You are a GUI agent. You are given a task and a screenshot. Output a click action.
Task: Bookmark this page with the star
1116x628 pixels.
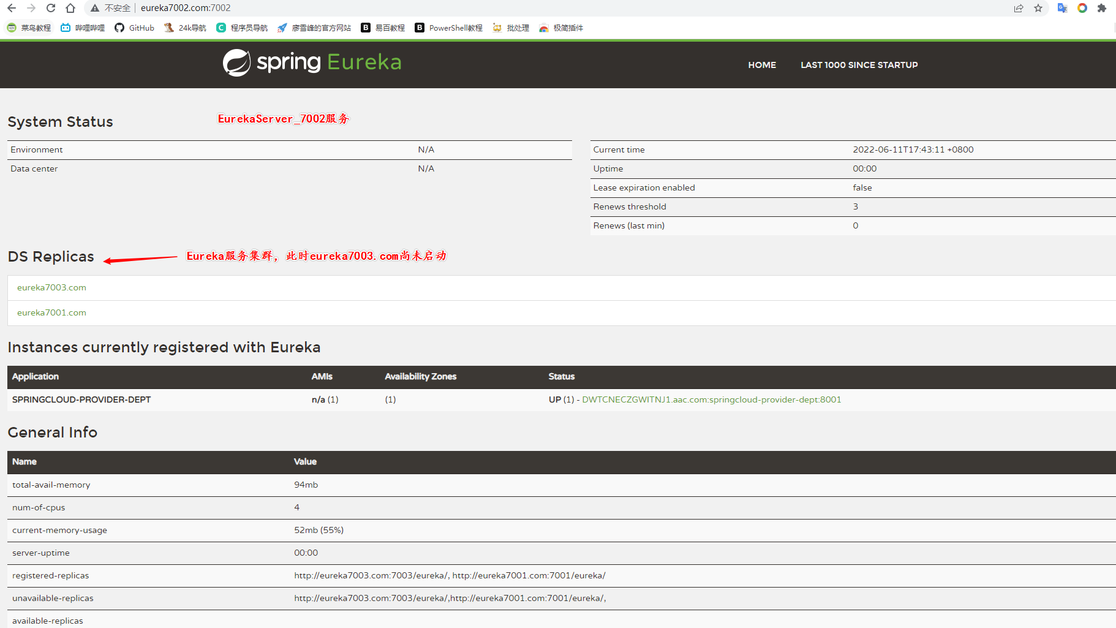[1038, 8]
